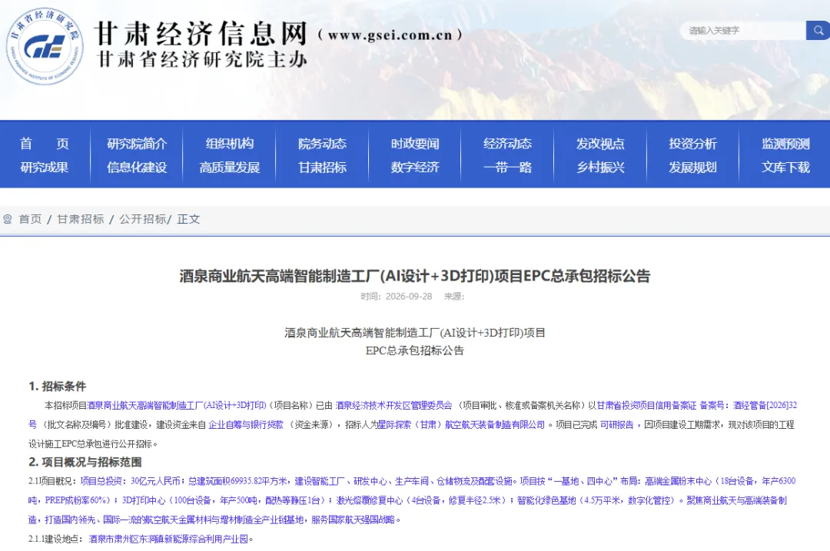
Task: Click the section heading 1. 招标条件
Action: [x=57, y=387]
